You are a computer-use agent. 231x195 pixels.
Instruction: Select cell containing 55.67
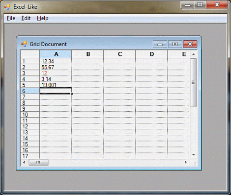[56, 67]
